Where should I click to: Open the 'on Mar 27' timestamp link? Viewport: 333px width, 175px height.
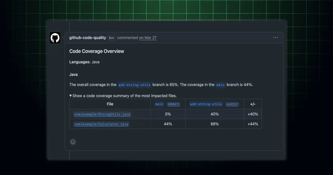[148, 37]
